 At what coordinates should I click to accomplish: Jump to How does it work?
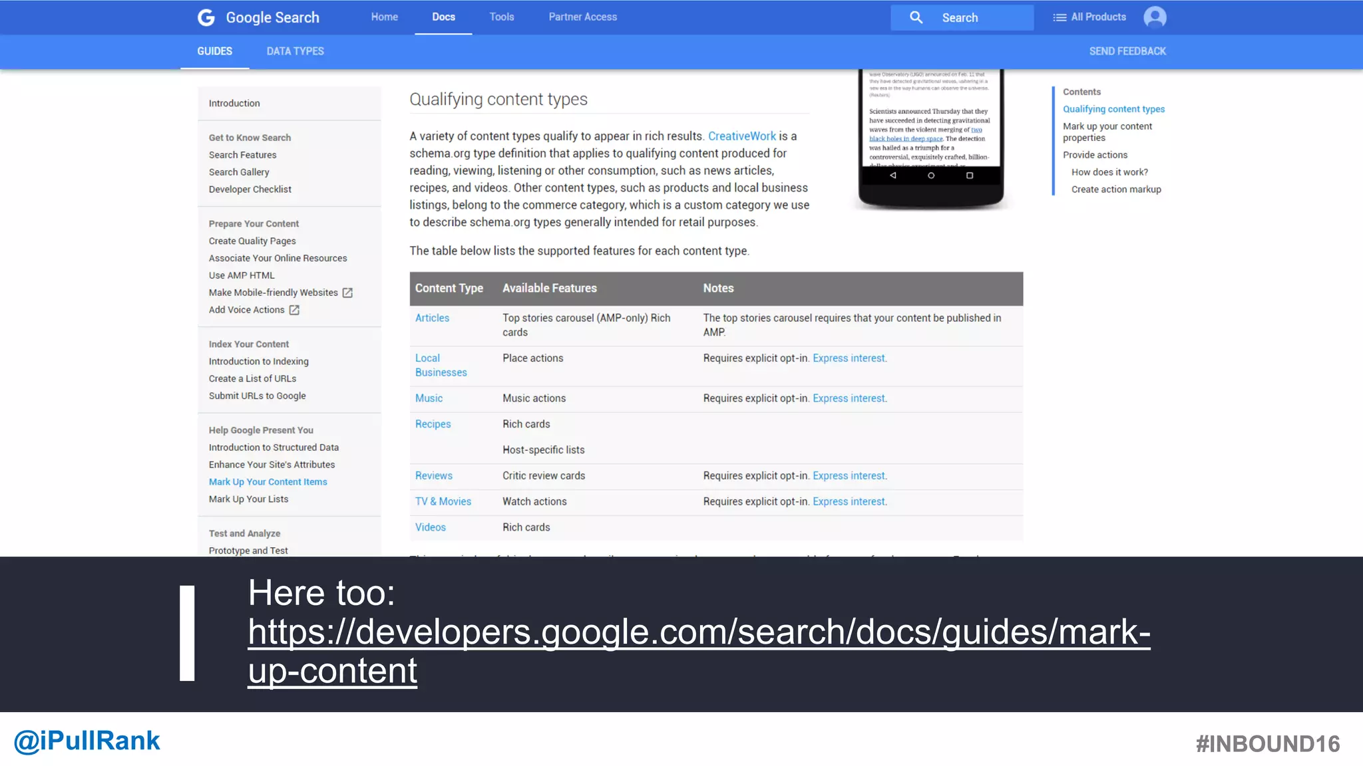pyautogui.click(x=1109, y=172)
